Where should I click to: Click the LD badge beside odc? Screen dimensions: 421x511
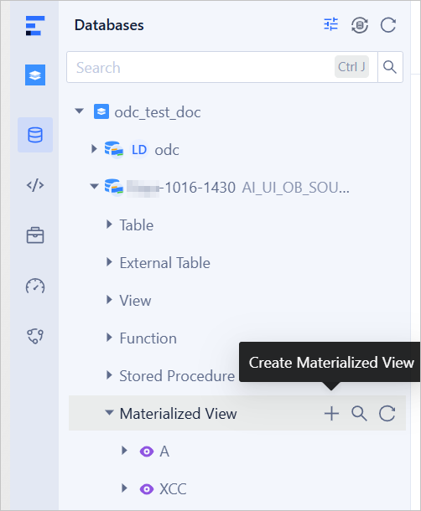139,150
